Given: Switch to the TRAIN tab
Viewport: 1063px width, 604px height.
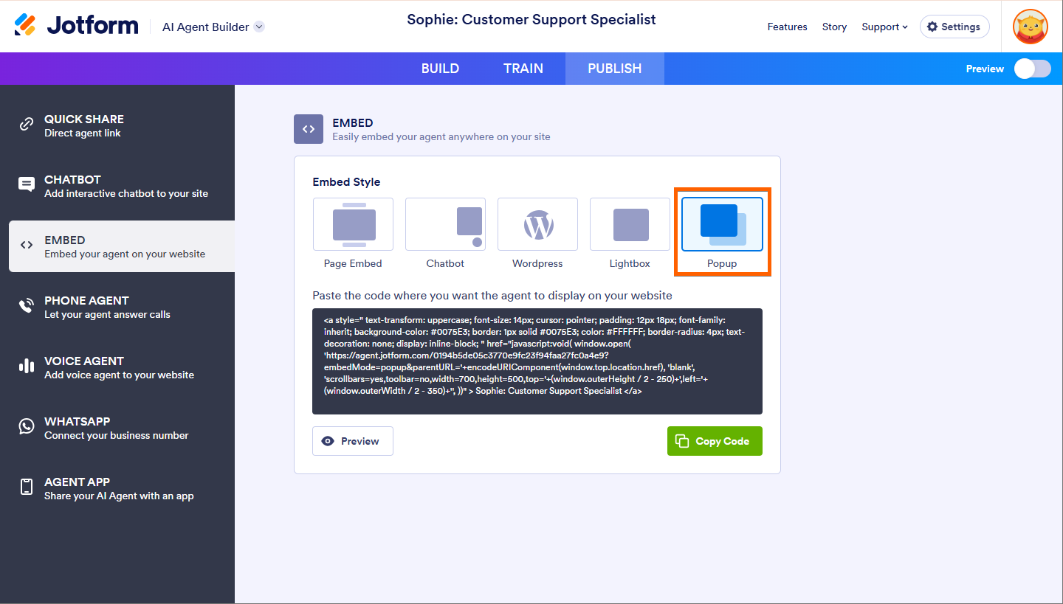Looking at the screenshot, I should click(523, 69).
